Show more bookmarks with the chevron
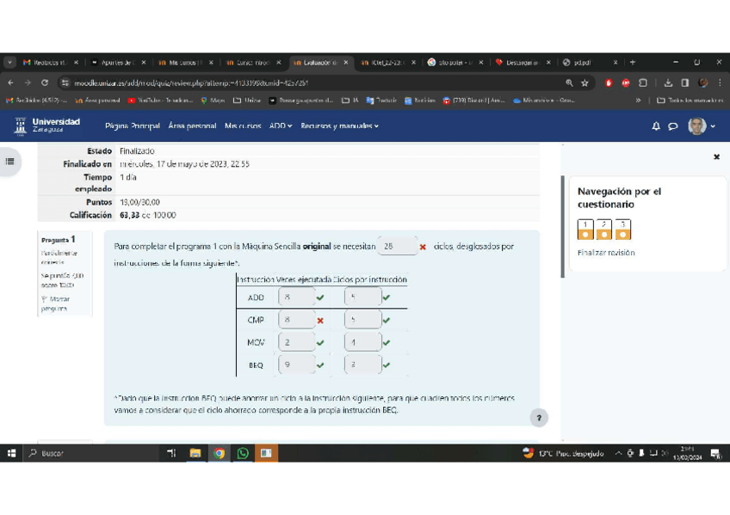This screenshot has height=515, width=730. pyautogui.click(x=638, y=101)
